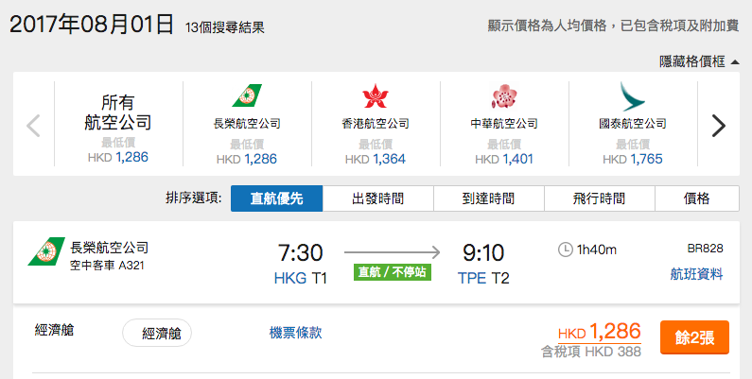Click the orange 餘2張 booking button

coord(694,337)
